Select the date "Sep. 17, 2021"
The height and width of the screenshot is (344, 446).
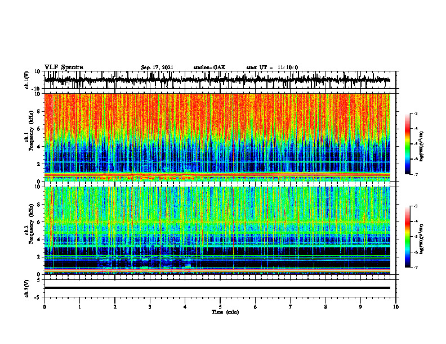tap(157, 67)
